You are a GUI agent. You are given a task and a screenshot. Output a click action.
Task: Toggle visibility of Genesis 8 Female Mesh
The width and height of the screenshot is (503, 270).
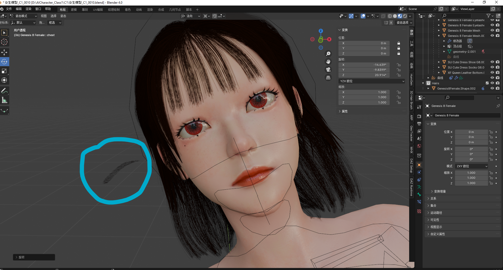492,30
